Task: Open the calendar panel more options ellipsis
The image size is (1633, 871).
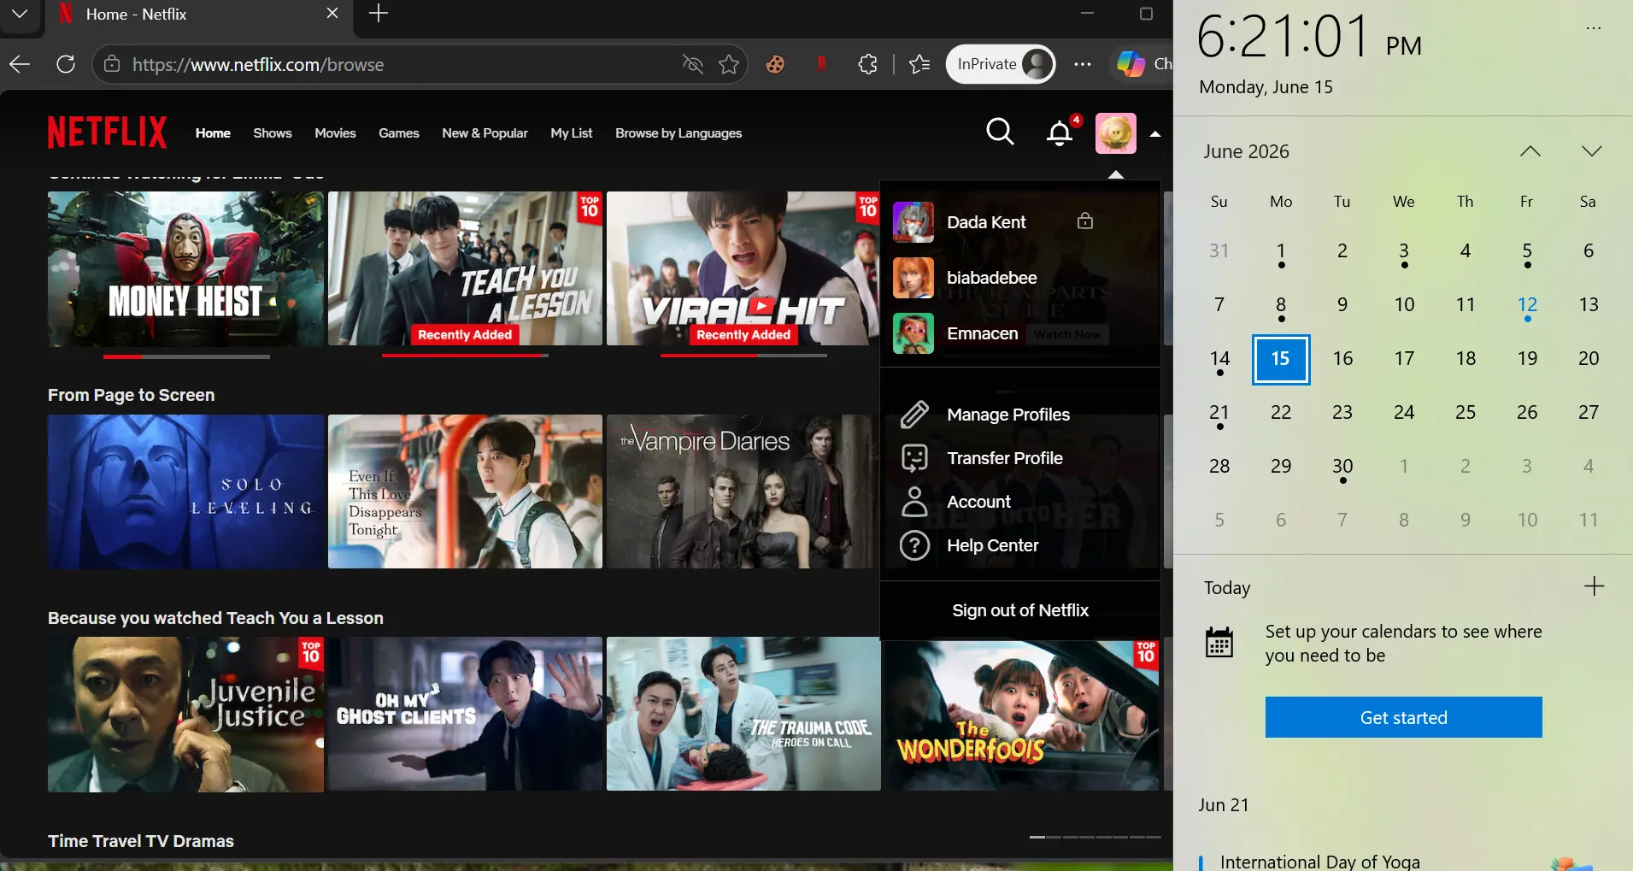Action: pyautogui.click(x=1594, y=28)
